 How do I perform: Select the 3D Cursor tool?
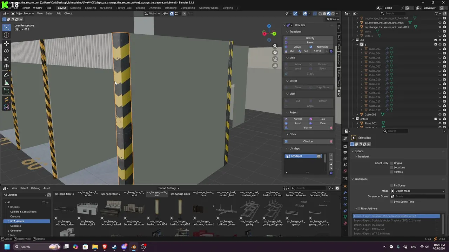click(6, 35)
